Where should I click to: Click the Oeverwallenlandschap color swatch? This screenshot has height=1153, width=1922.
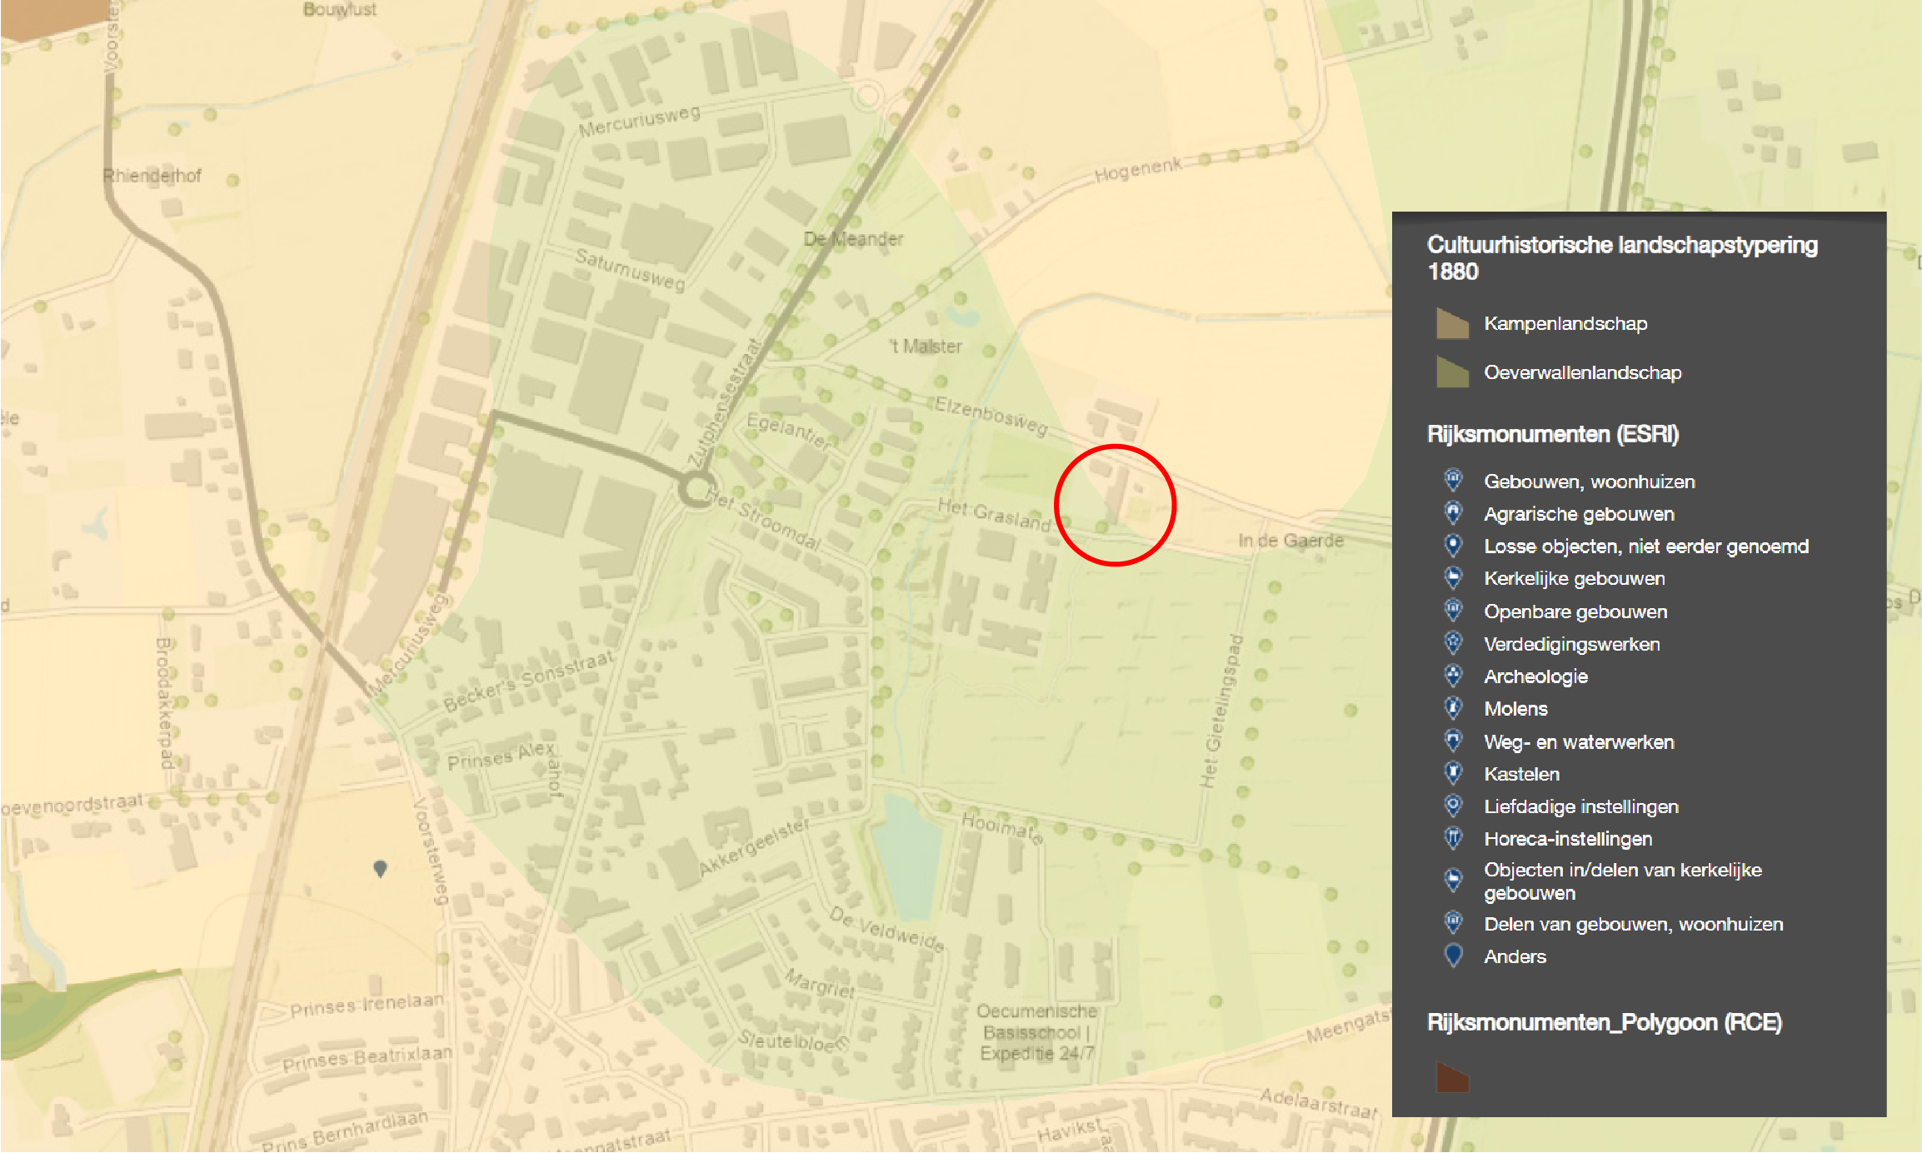1453,372
